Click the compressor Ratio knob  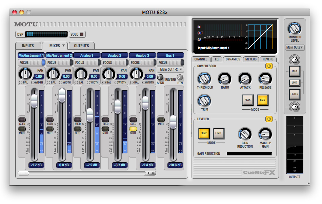[x=224, y=79]
